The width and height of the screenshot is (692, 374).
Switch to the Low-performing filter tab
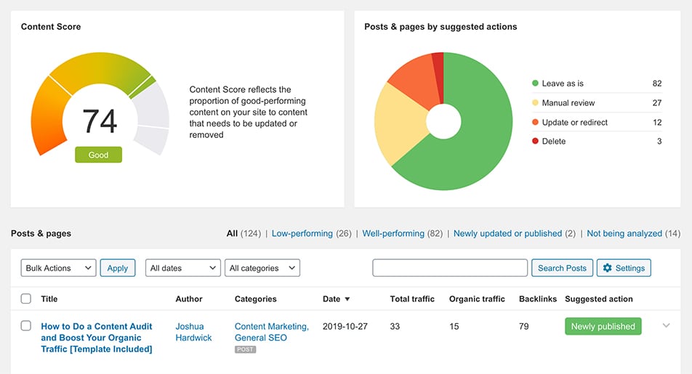tap(302, 234)
